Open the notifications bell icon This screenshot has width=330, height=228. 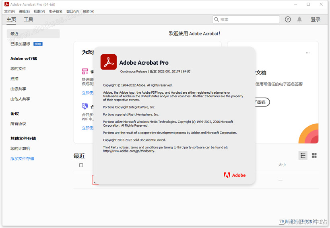(x=299, y=19)
